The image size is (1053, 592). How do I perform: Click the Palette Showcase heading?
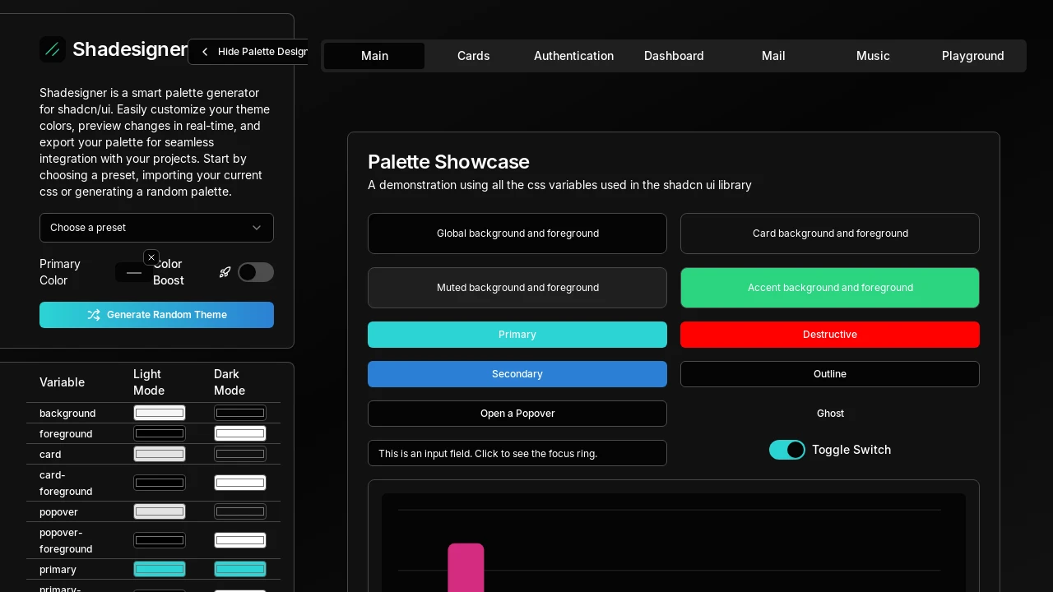pyautogui.click(x=448, y=162)
